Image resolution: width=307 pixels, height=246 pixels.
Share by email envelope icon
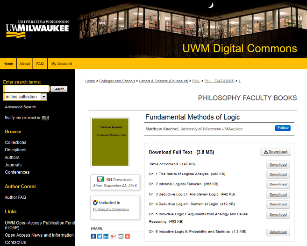[x=121, y=236]
